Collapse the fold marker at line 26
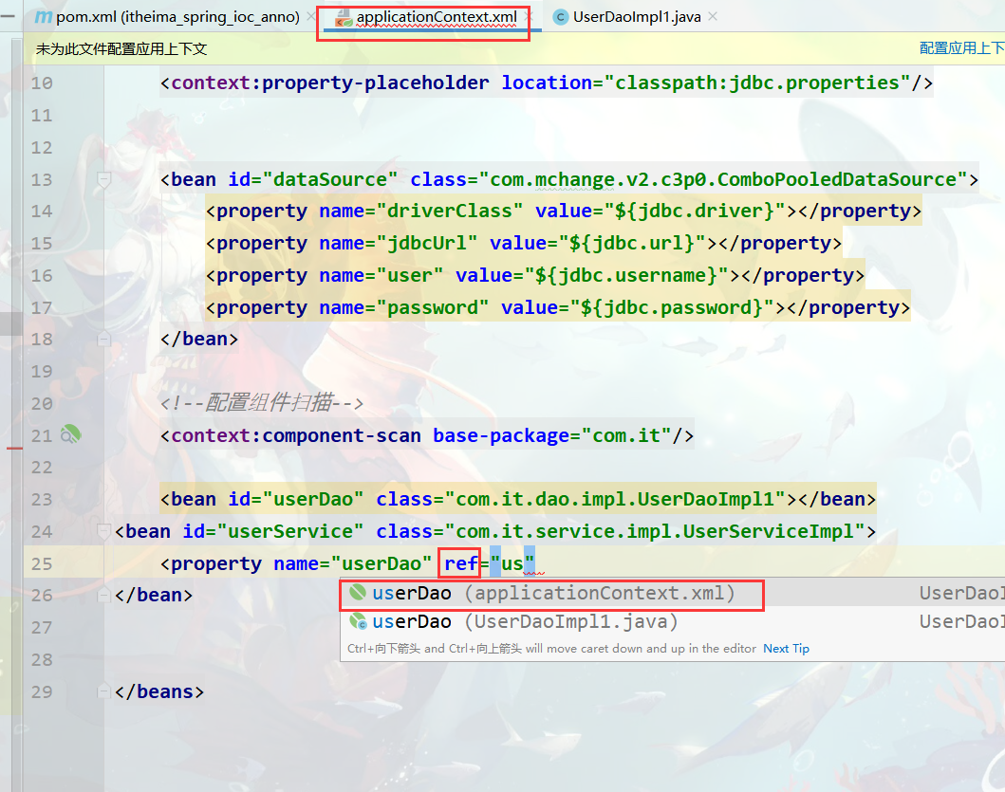The height and width of the screenshot is (792, 1005). (103, 595)
